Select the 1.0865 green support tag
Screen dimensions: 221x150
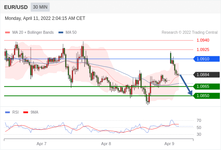point(206,86)
